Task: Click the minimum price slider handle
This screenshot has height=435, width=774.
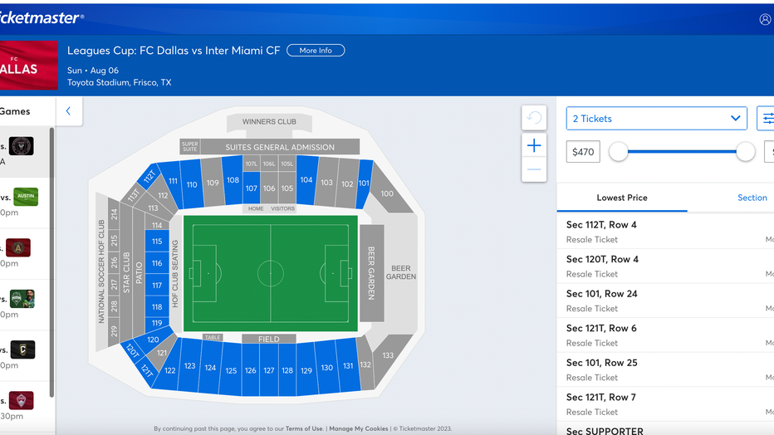Action: (618, 152)
